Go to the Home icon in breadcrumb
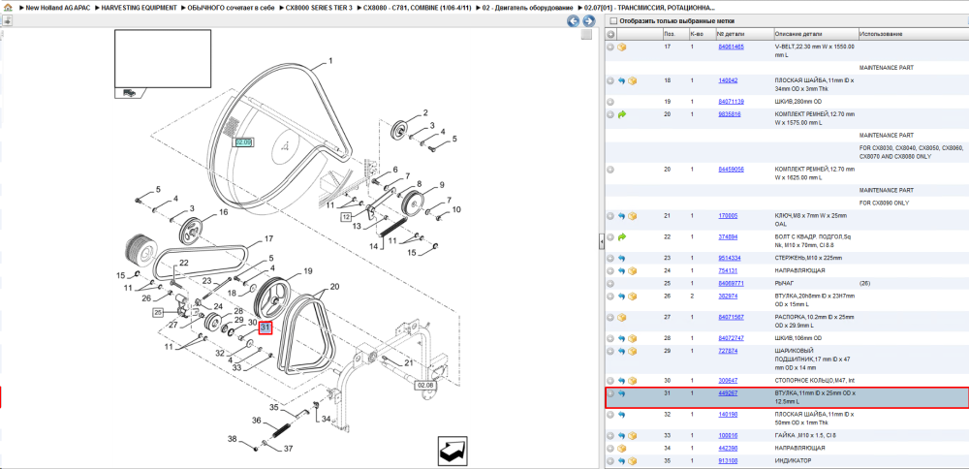 coord(8,8)
